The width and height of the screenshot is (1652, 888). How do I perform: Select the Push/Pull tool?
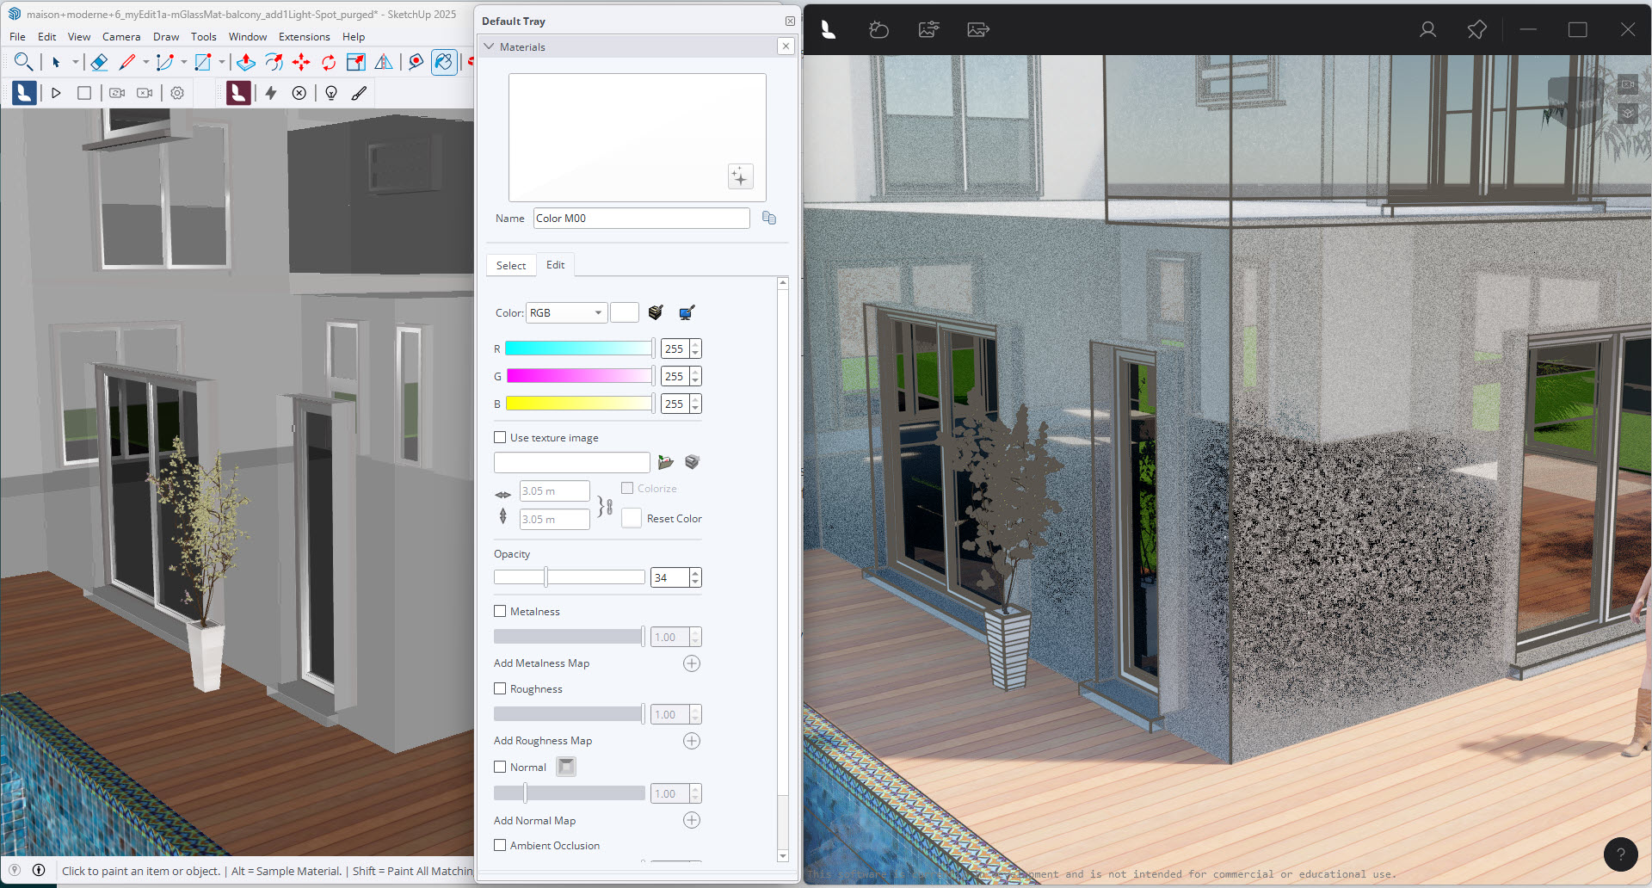pos(246,62)
